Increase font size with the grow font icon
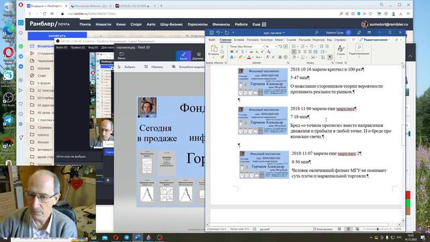This screenshot has height=242, width=430. pos(268,56)
